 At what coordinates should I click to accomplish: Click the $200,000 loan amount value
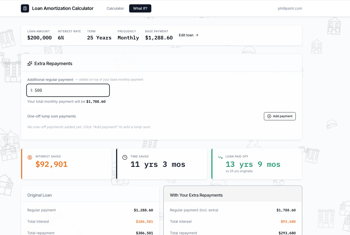pos(39,38)
